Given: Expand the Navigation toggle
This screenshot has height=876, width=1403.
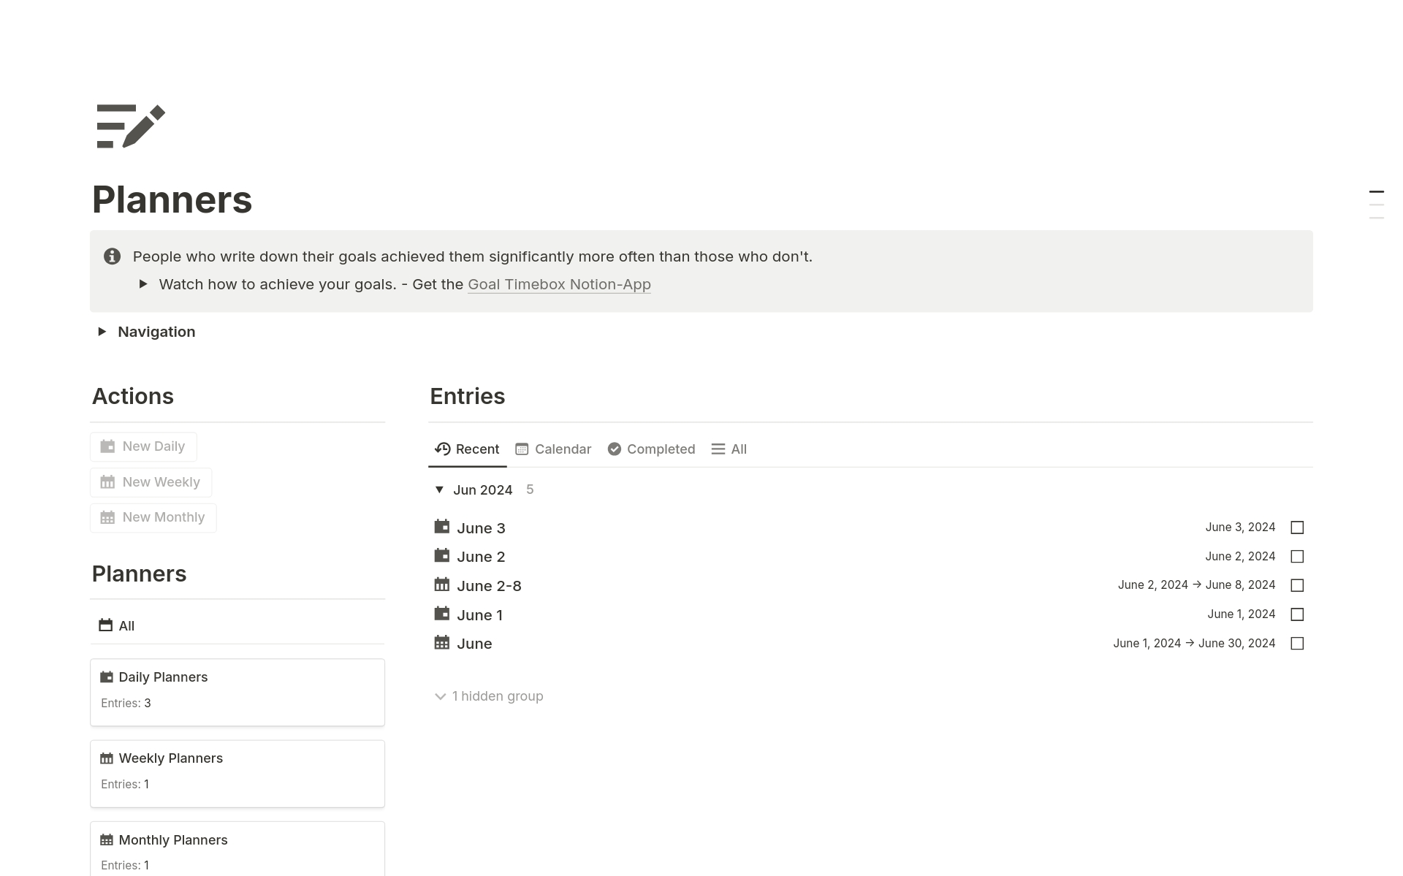Looking at the screenshot, I should pos(102,332).
